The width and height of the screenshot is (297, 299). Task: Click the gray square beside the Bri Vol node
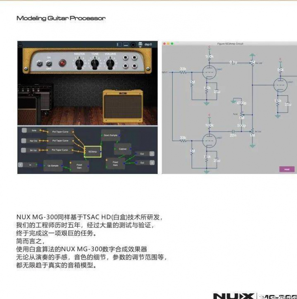tap(24, 150)
